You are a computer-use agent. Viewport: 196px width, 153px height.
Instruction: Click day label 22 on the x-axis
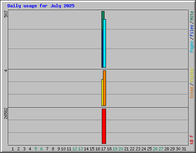coord(132,149)
